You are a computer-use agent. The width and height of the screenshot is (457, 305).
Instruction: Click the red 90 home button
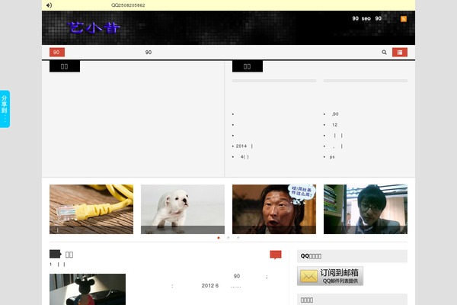pos(57,53)
